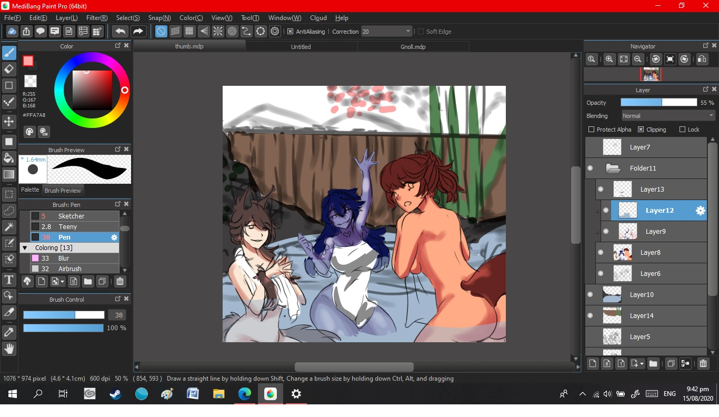The width and height of the screenshot is (719, 417).
Task: Zoom in using Navigator magnifier plus
Action: [x=610, y=59]
